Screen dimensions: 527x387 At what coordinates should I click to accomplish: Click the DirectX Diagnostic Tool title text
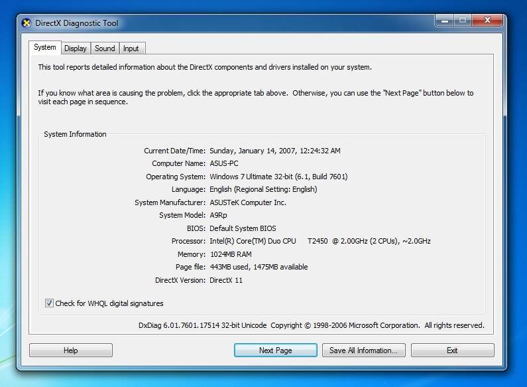(x=77, y=23)
